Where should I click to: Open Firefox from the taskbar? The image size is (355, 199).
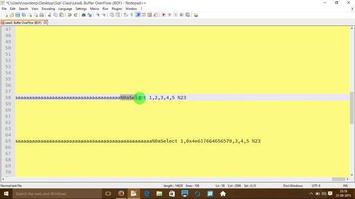pyautogui.click(x=121, y=193)
